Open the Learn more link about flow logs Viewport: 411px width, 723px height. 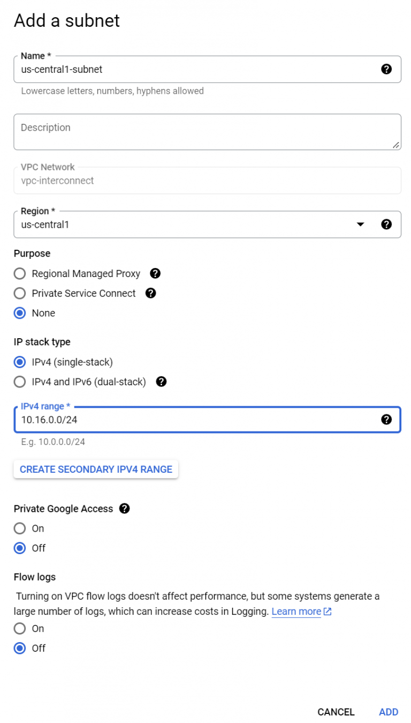click(x=296, y=611)
